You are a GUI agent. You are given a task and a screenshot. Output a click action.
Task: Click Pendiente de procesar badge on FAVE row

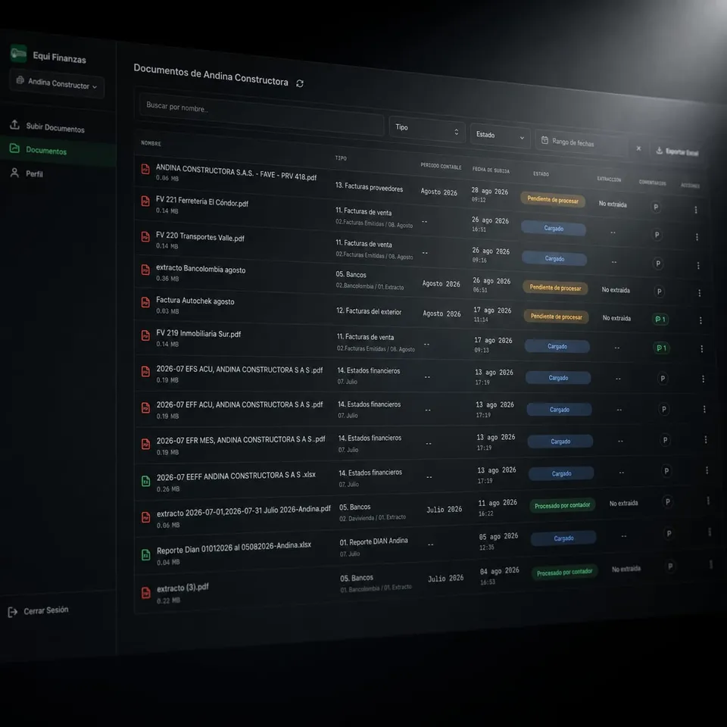point(553,200)
